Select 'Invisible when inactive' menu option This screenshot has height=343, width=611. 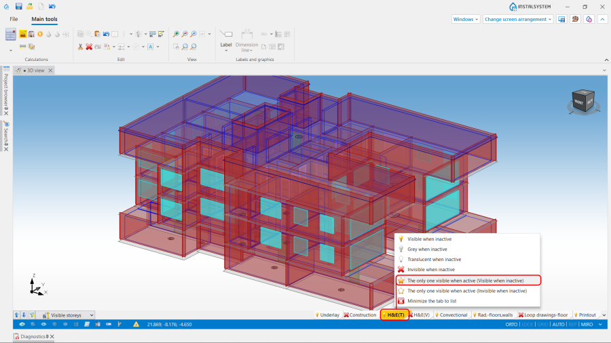431,270
